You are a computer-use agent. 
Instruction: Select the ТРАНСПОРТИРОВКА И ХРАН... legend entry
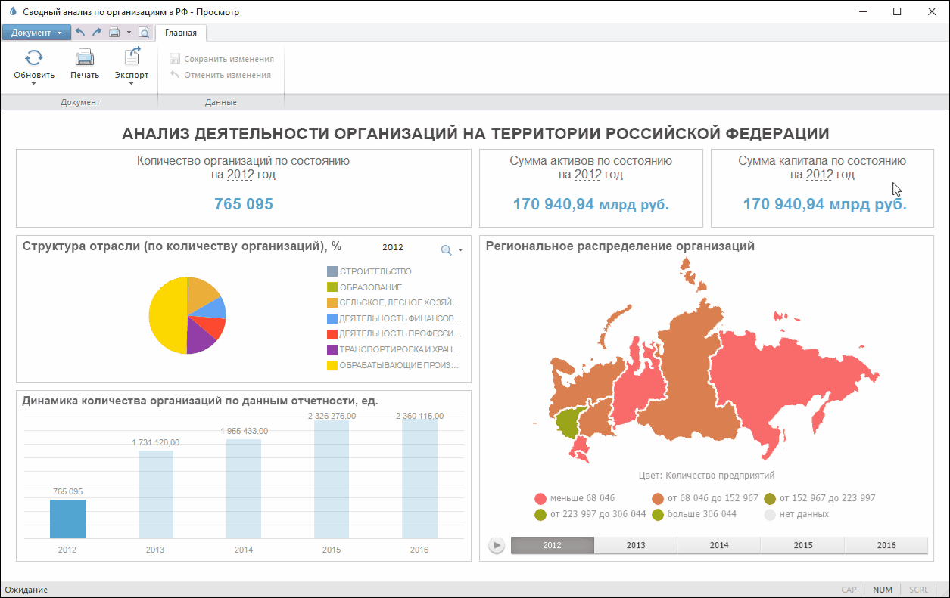point(394,349)
